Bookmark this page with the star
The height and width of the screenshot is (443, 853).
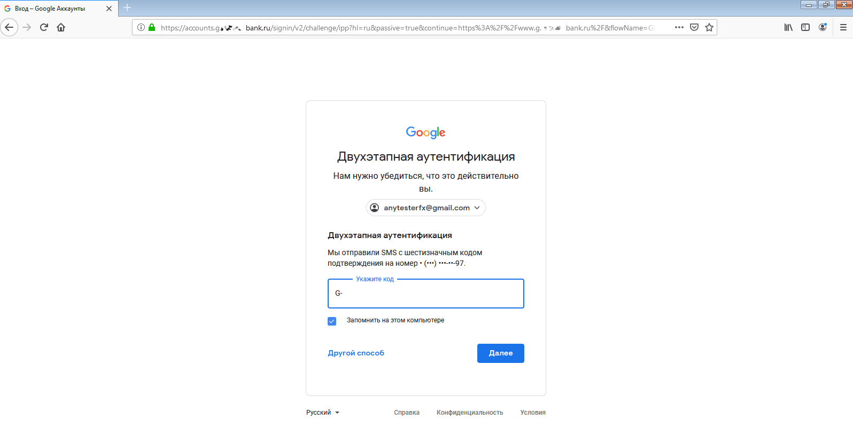pos(709,27)
